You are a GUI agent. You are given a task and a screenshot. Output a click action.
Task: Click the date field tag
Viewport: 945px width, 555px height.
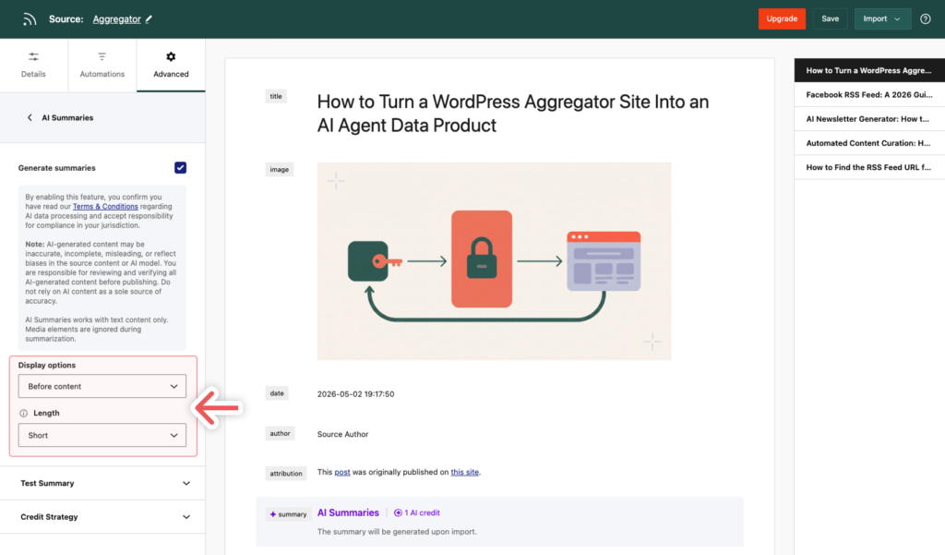point(277,393)
